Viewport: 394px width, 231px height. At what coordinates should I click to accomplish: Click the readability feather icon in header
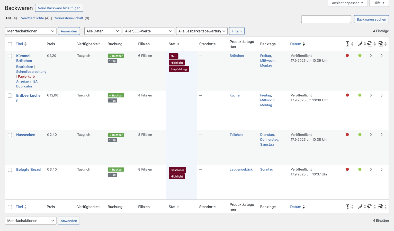coord(360,44)
